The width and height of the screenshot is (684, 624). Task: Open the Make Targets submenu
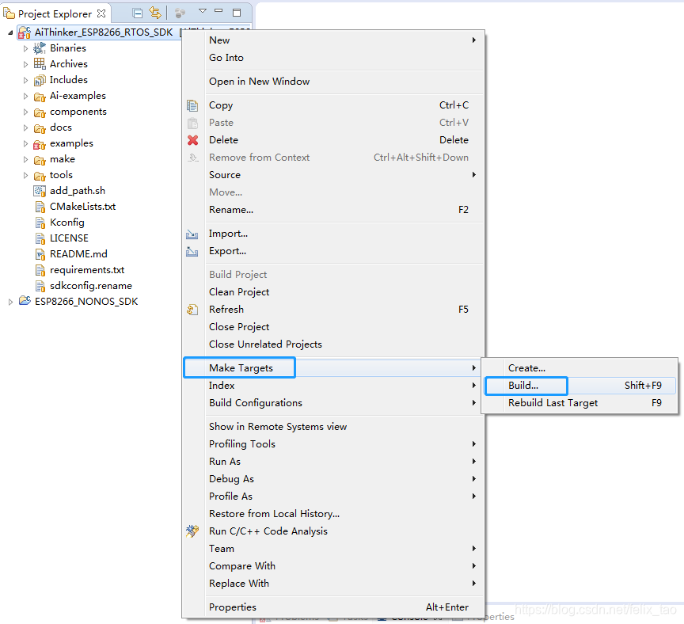334,368
